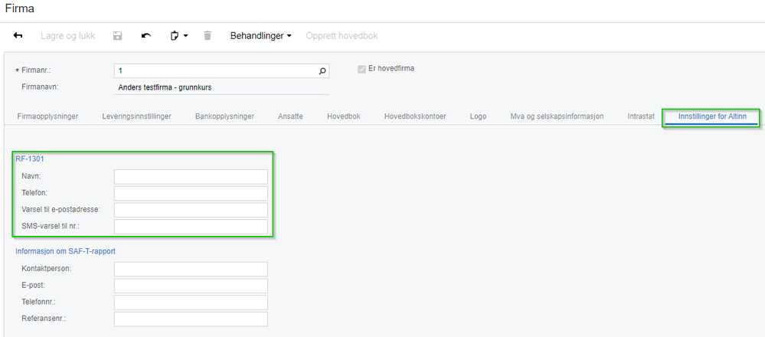Click the RF-1301 Navn field

(191, 177)
